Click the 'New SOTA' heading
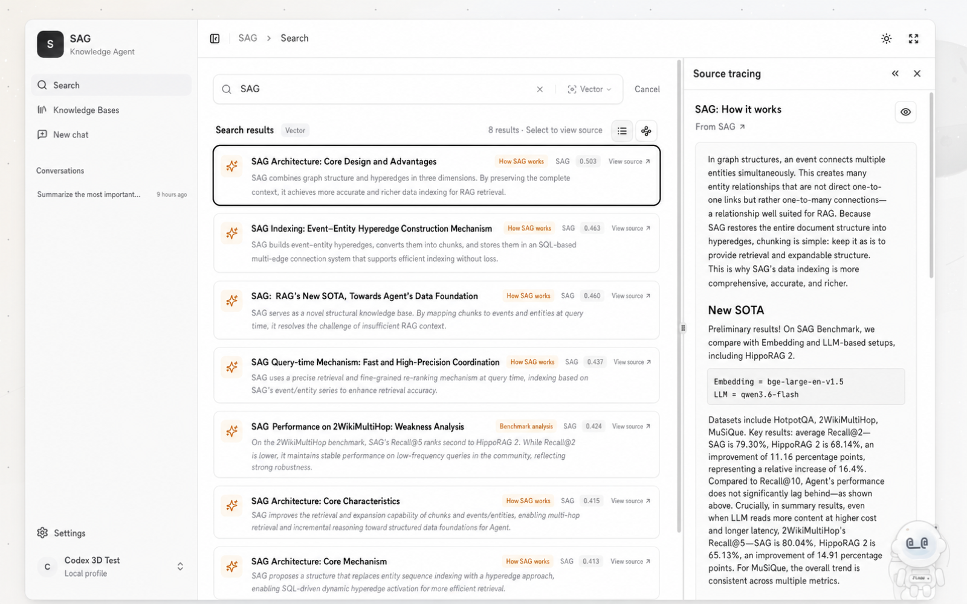Screen dimensions: 967x604 [736, 310]
